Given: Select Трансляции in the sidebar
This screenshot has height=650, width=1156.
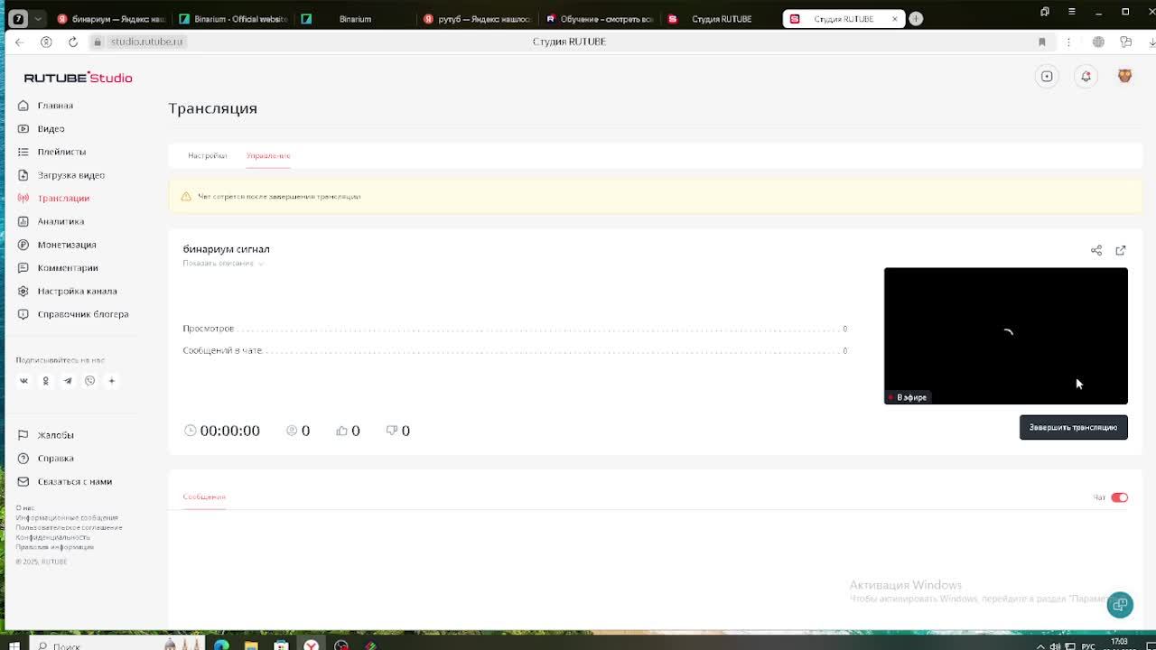Looking at the screenshot, I should pos(63,199).
